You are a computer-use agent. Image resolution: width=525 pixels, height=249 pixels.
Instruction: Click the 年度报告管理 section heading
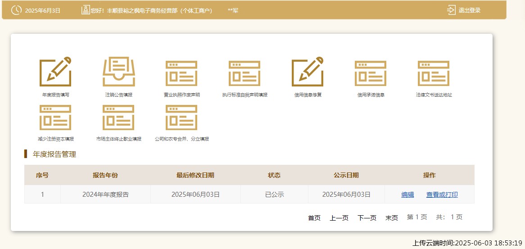(54, 154)
